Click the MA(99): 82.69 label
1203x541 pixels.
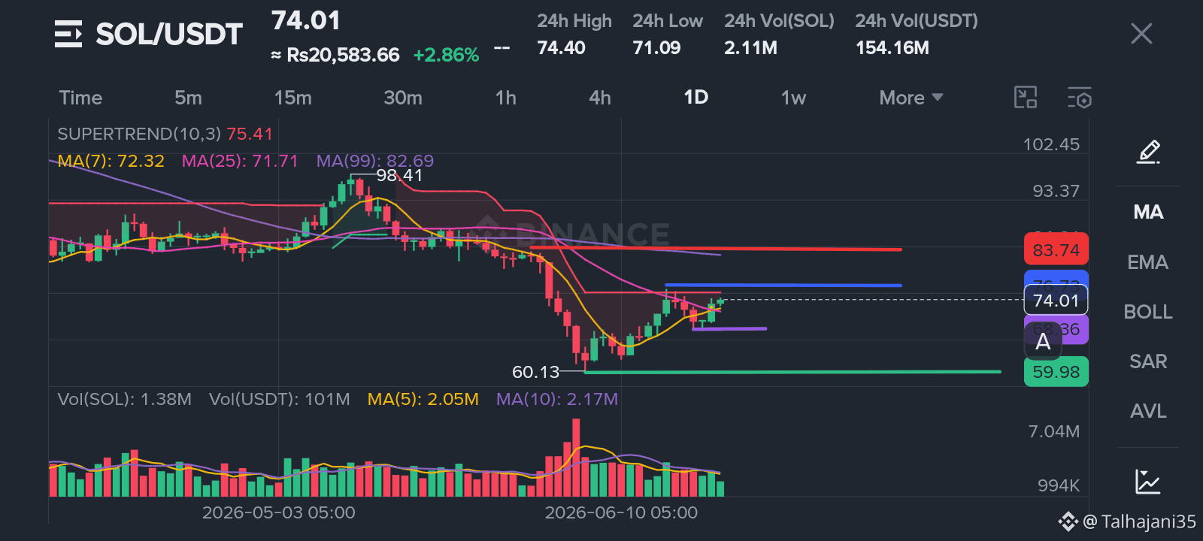375,161
